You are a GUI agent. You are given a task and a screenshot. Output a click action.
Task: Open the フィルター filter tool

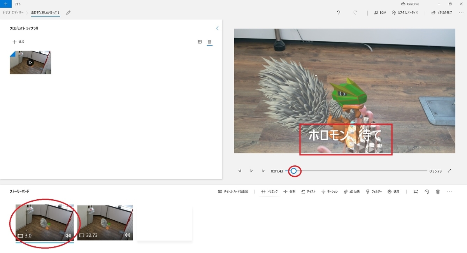point(374,192)
